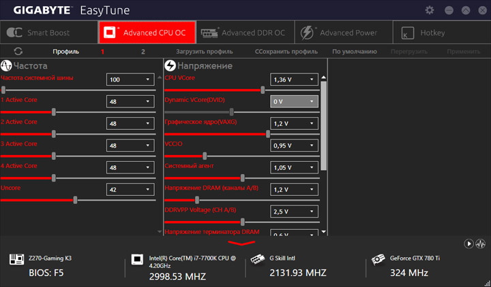
Task: Click the VCCIO slider handle
Action: (205, 156)
